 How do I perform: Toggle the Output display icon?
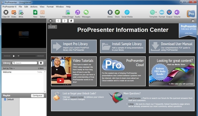pyautogui.click(x=169, y=12)
